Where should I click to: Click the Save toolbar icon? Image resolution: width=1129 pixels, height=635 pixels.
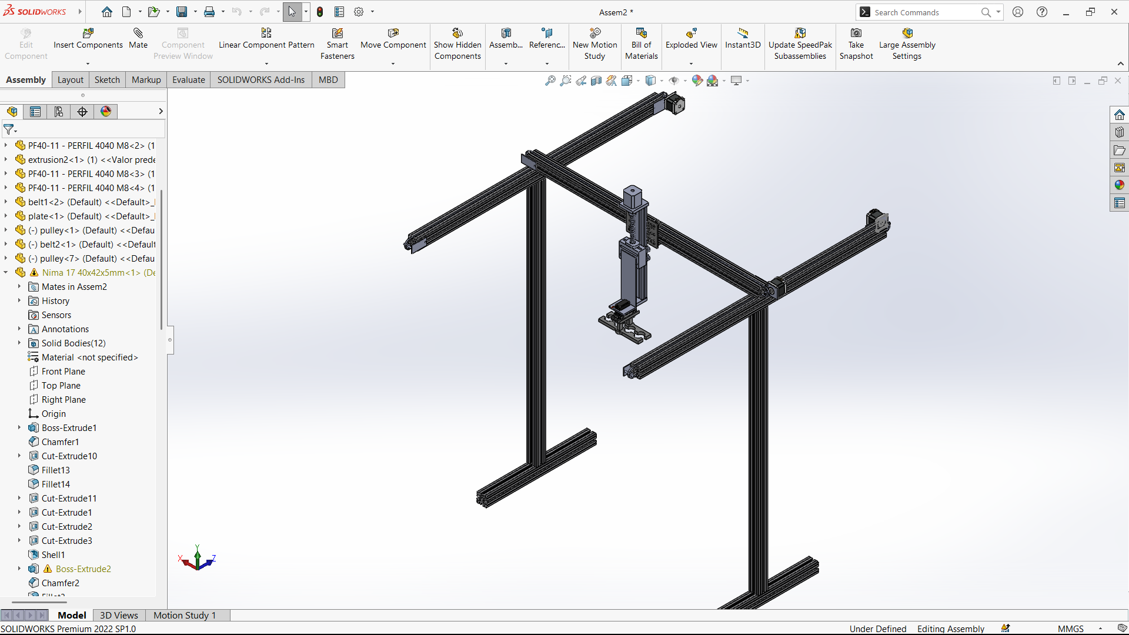(182, 12)
